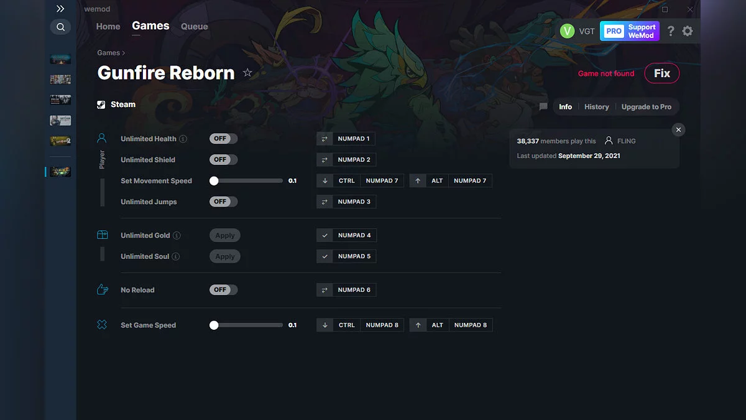This screenshot has height=420, width=746.
Task: Click the Unlimited Shield label
Action: click(x=148, y=160)
